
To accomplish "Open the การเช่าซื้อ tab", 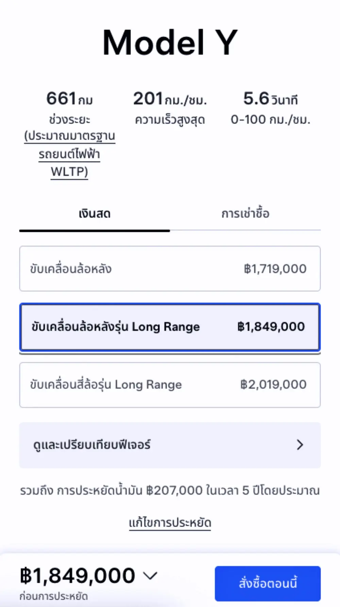I will click(245, 214).
